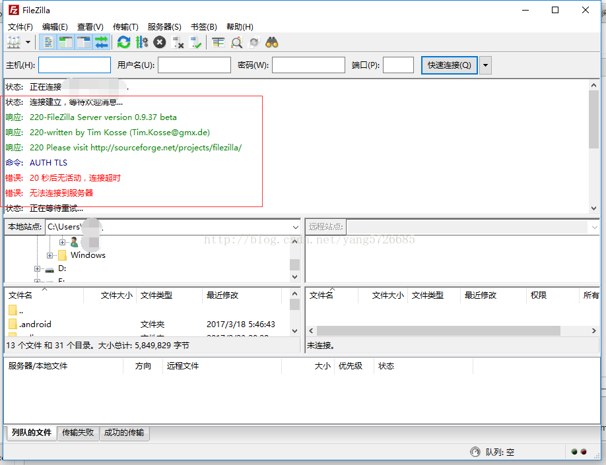Open the 编辑(E) menu
Screen dimensions: 606x465
coord(55,26)
